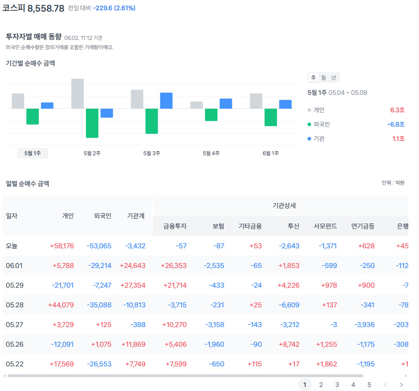Viewport: 419px width, 391px height.
Task: Click the 금융투자 column header
Action: click(175, 226)
